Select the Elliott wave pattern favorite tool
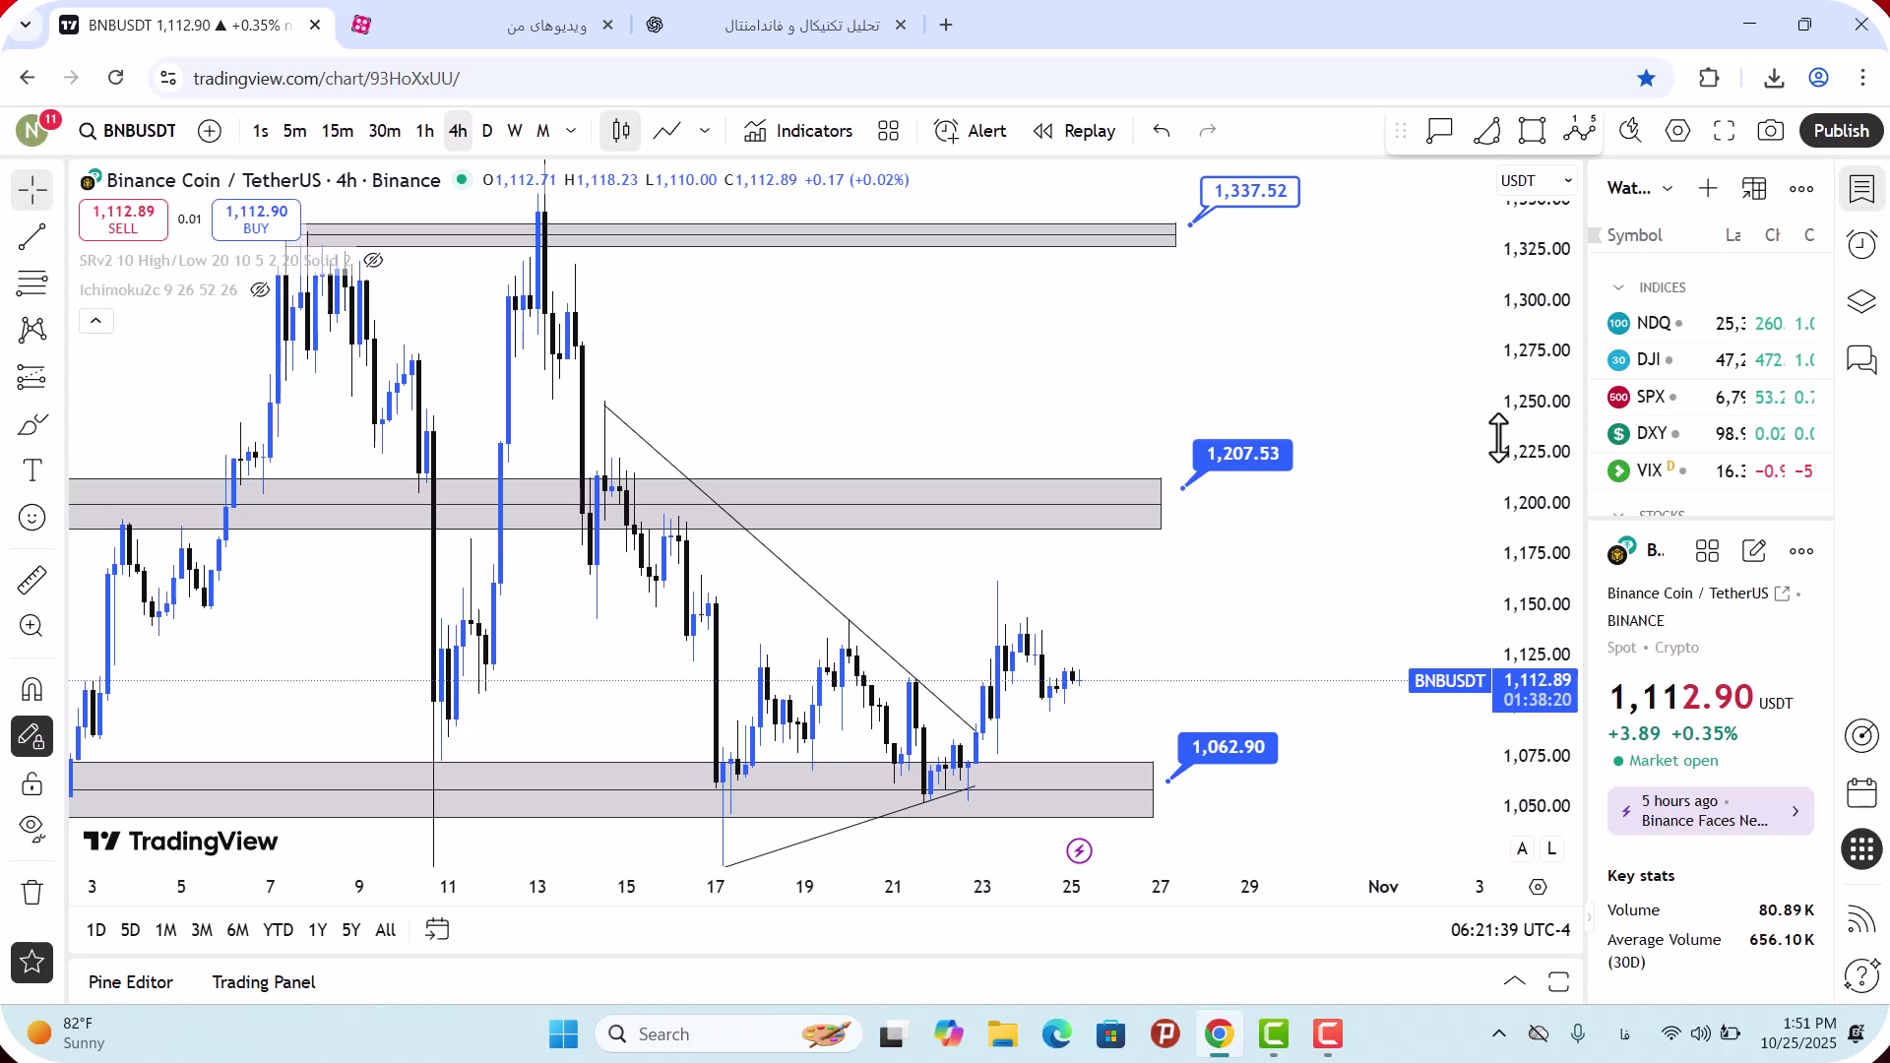This screenshot has width=1890, height=1063. click(1580, 129)
